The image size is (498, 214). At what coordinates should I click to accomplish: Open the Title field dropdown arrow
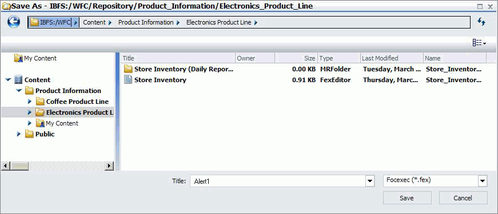(370, 181)
